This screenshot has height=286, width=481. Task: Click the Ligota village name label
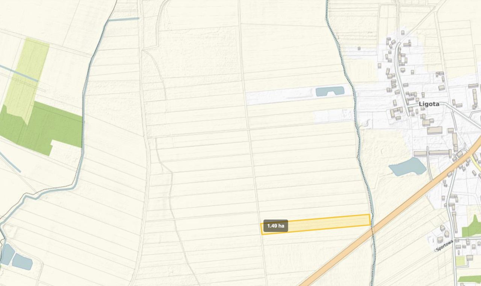point(429,104)
